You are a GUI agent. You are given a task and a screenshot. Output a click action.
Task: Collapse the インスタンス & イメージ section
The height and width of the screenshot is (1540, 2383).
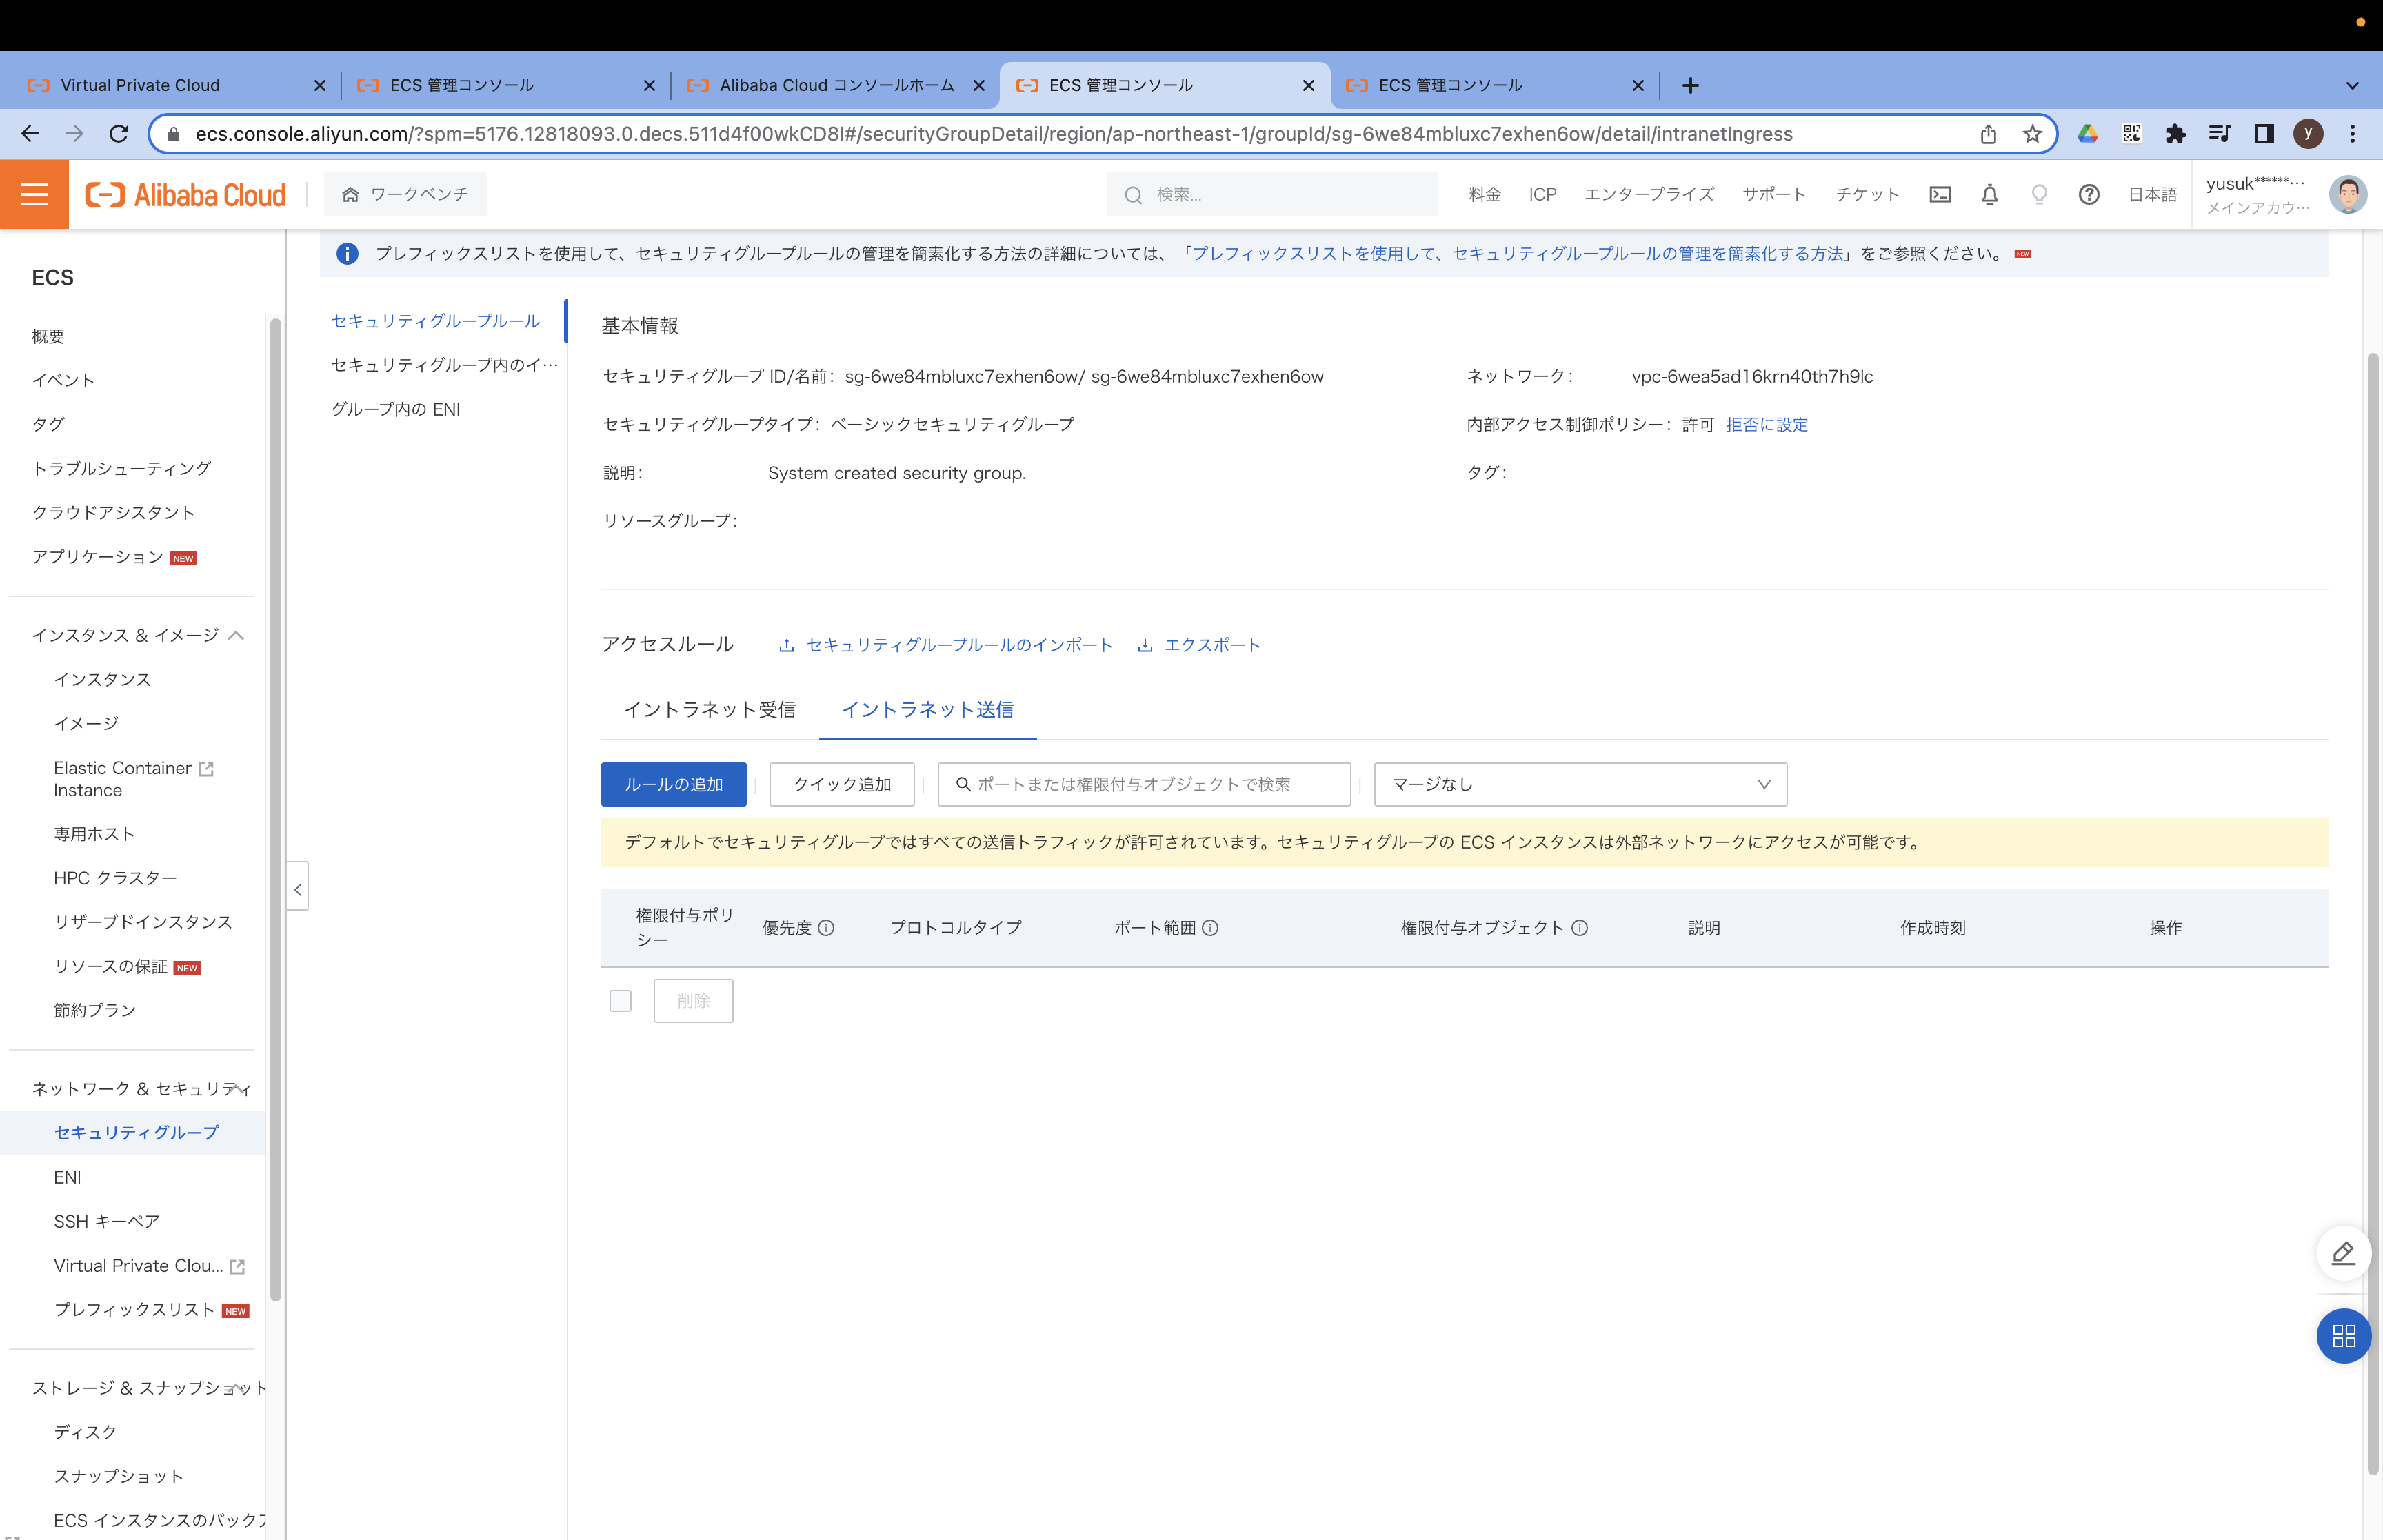237,635
